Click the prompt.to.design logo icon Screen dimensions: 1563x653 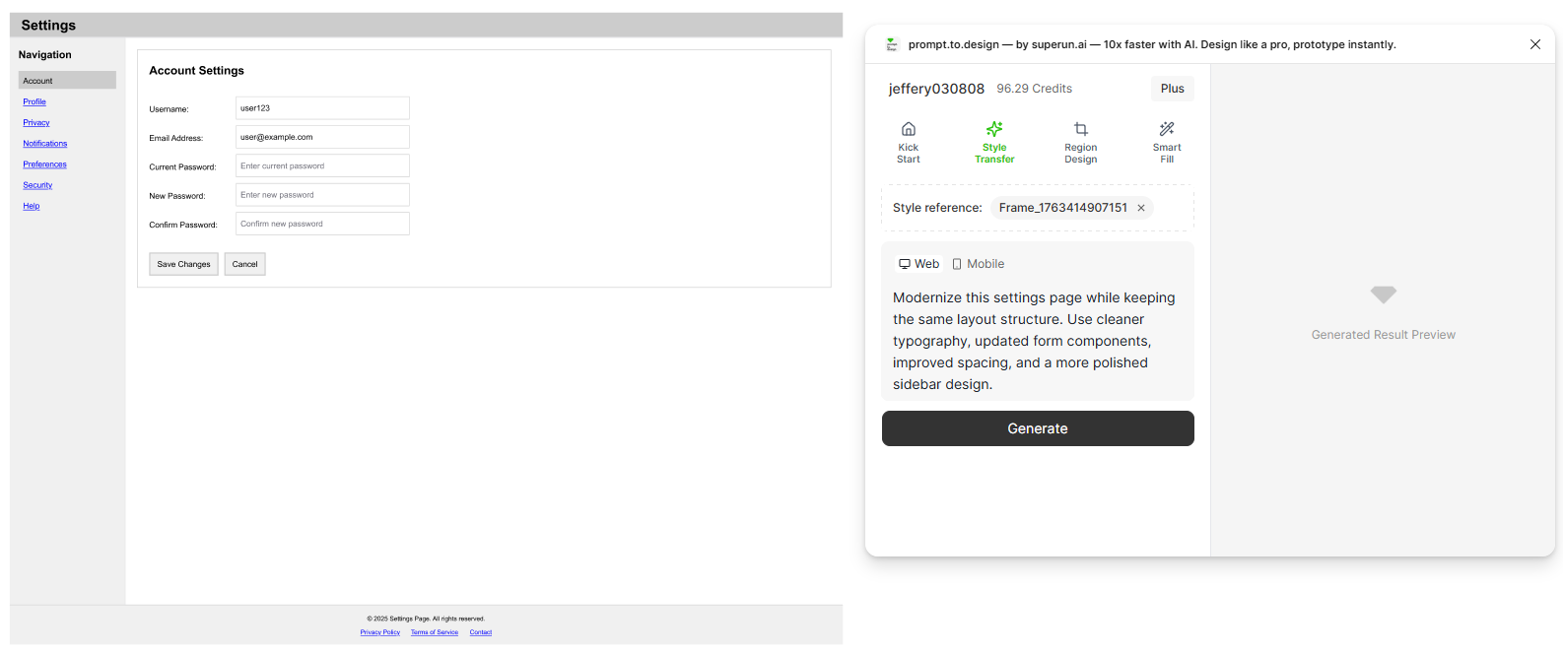[x=892, y=44]
